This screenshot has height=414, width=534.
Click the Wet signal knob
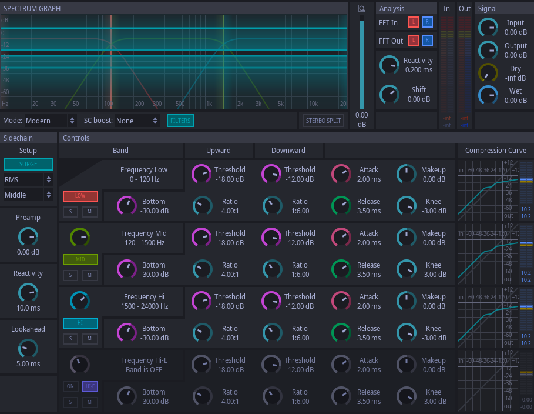click(x=488, y=95)
